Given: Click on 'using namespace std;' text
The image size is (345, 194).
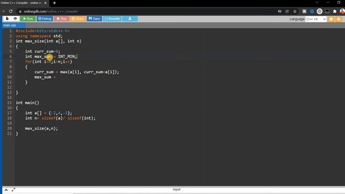Looking at the screenshot, I should (x=39, y=36).
